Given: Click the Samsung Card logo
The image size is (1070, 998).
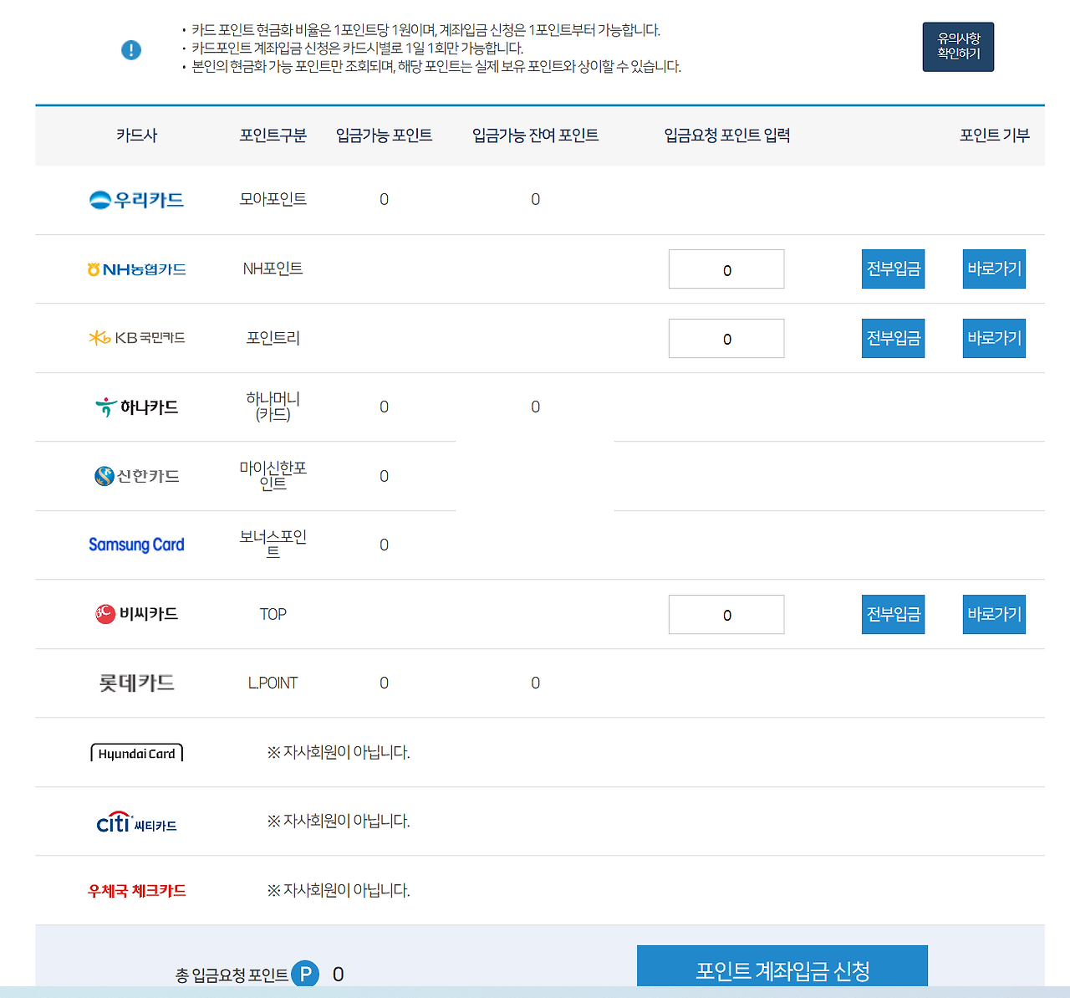Looking at the screenshot, I should tap(136, 545).
